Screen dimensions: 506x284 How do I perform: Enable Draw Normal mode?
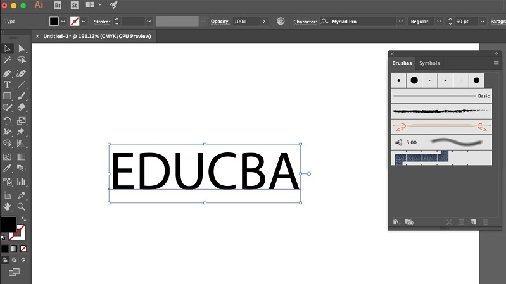5,260
